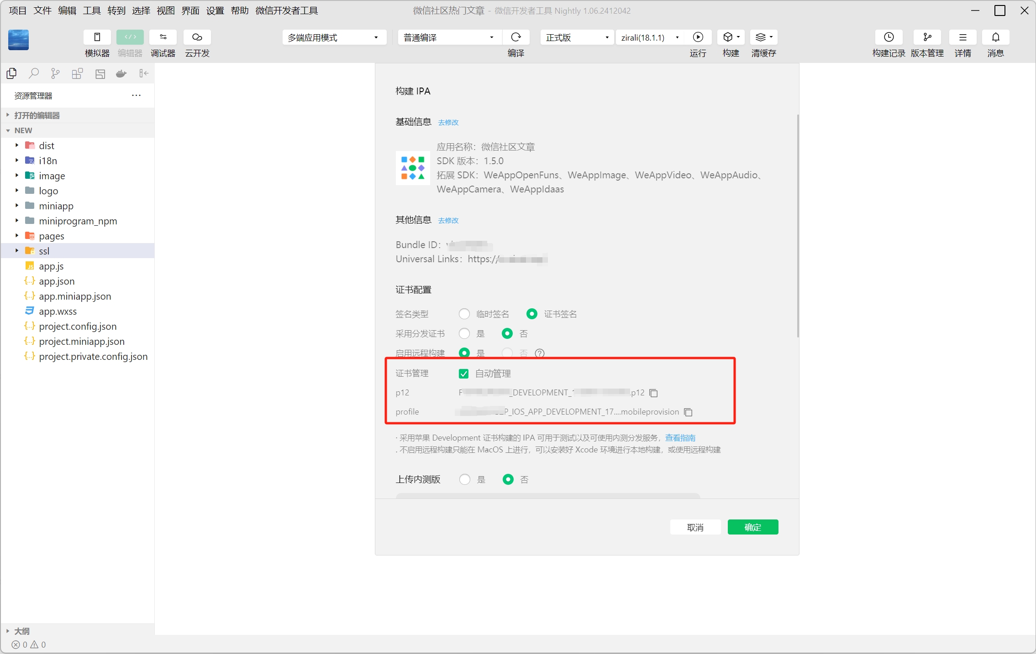Open build records (构建记录)
Viewport: 1036px width, 654px height.
[x=889, y=37]
